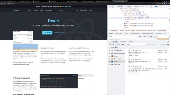
Task: Click the red error count badge
Action: coord(152,7)
